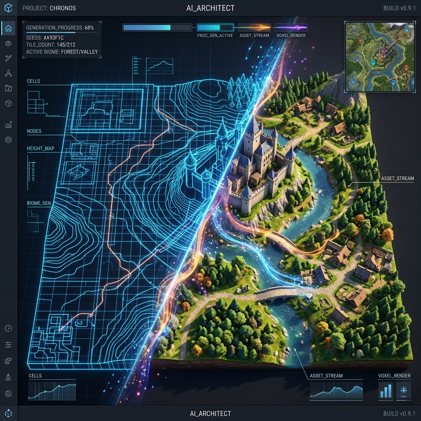Click the ASSET_STREAM callout pointing at the forest
Image resolution: width=421 pixels, height=421 pixels.
click(398, 178)
